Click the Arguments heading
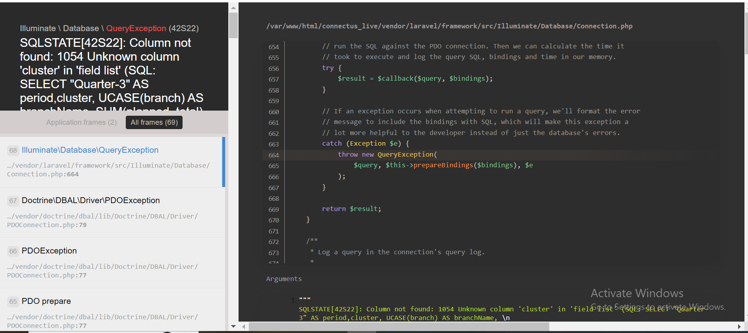The width and height of the screenshot is (748, 333). click(x=284, y=279)
